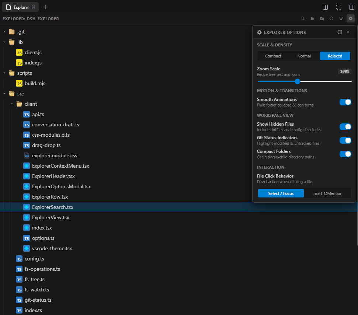Click the TS icon of options.ts
Image resolution: width=358 pixels, height=315 pixels.
[27, 238]
